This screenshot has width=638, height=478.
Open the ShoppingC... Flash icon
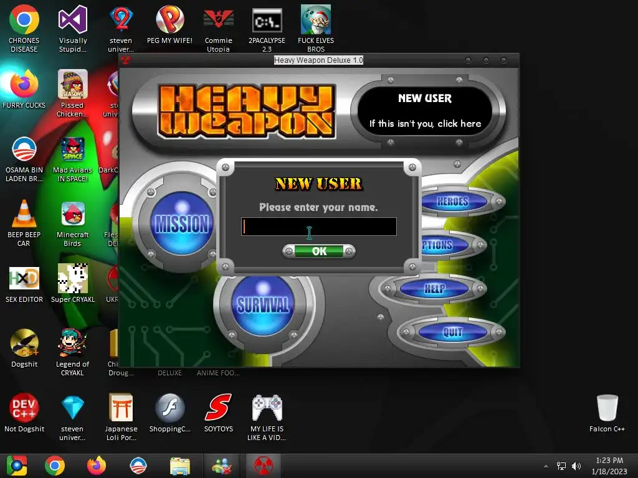169,412
